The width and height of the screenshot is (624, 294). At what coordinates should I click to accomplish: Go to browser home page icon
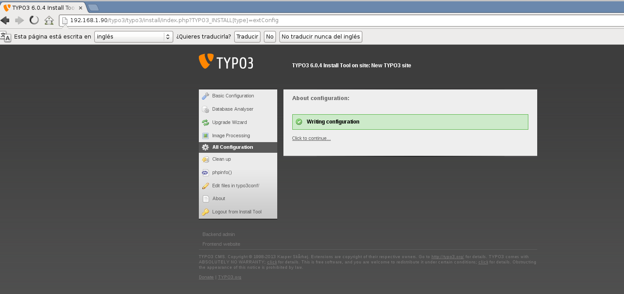click(49, 20)
